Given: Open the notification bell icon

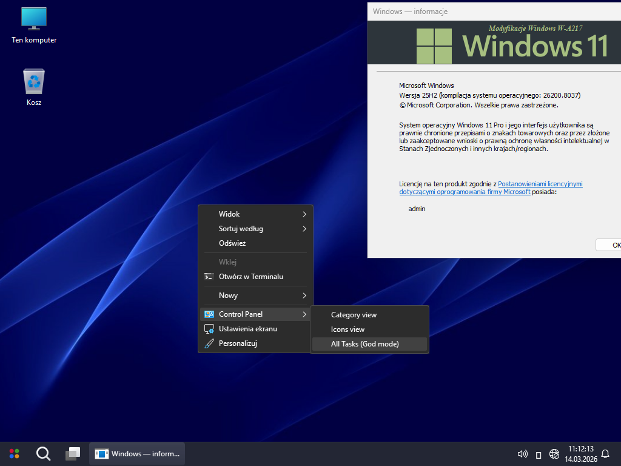Looking at the screenshot, I should tap(605, 454).
